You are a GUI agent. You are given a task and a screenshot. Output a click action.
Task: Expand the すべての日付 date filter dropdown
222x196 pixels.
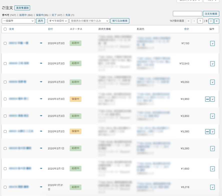(x=58, y=21)
